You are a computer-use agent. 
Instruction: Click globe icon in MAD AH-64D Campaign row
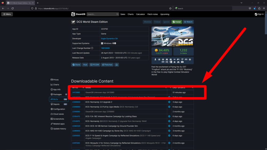pos(169,131)
